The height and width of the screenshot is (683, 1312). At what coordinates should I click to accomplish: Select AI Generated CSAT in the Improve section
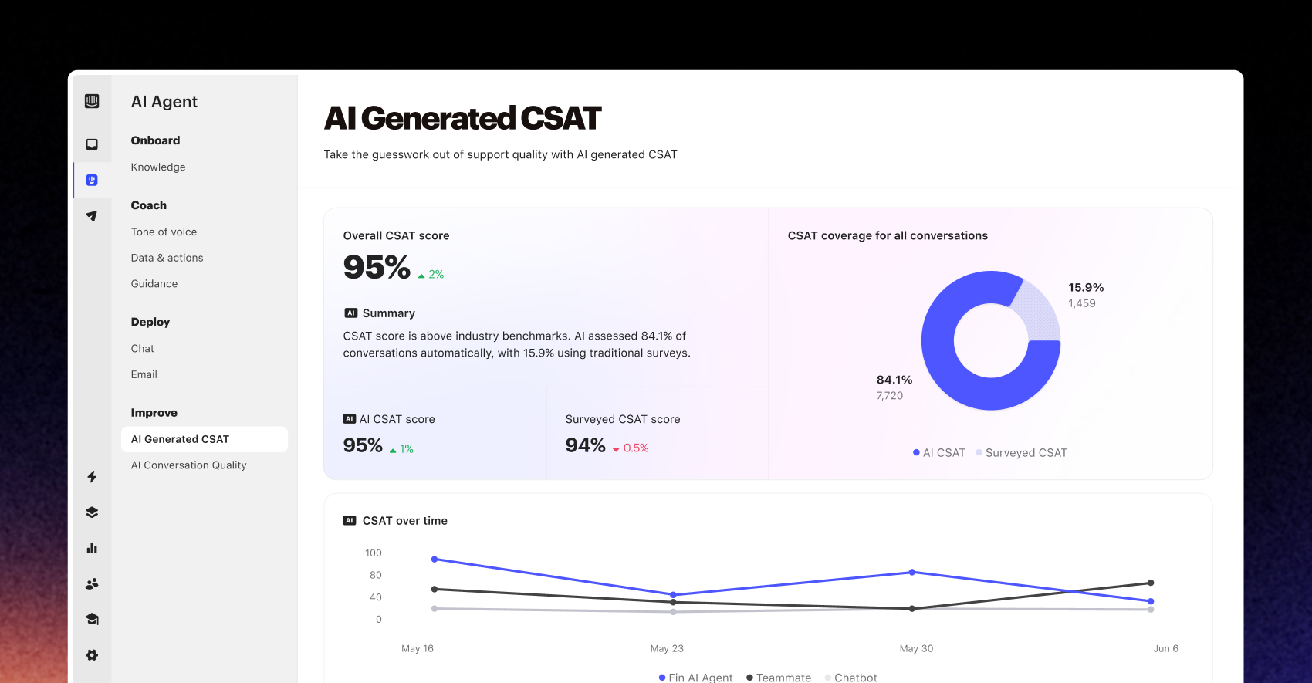pyautogui.click(x=180, y=438)
